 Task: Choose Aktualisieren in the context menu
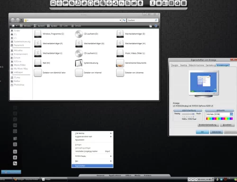point(92,140)
